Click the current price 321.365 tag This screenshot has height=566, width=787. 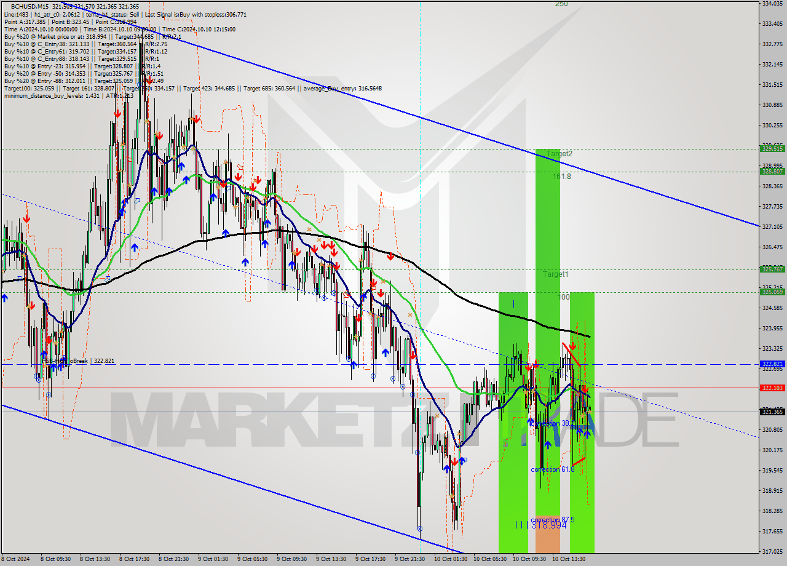(x=772, y=412)
